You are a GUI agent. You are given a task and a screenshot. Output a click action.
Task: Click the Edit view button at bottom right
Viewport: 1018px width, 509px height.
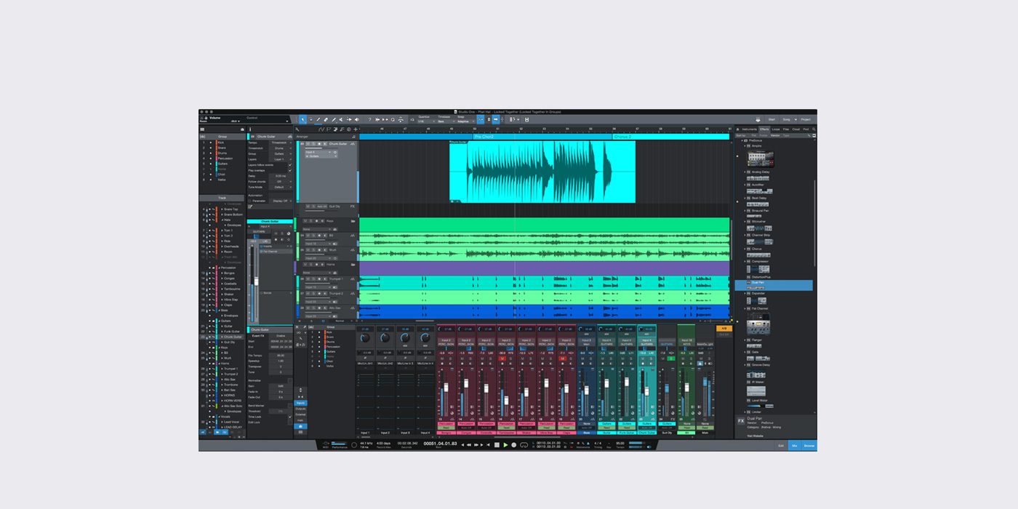tap(781, 445)
